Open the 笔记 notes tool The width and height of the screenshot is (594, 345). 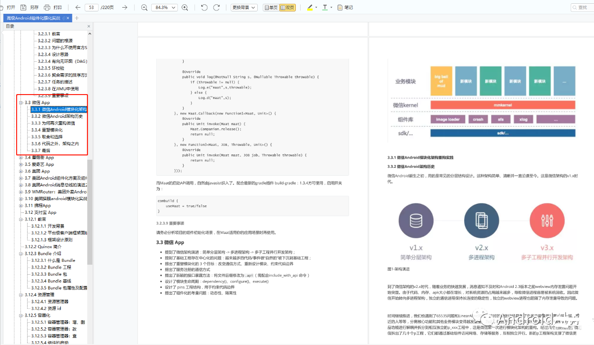(x=345, y=8)
